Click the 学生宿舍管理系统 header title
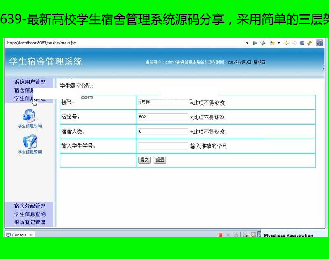The height and width of the screenshot is (259, 329). [46, 61]
